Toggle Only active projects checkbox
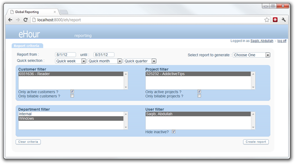The height and width of the screenshot is (164, 295). pyautogui.click(x=199, y=91)
